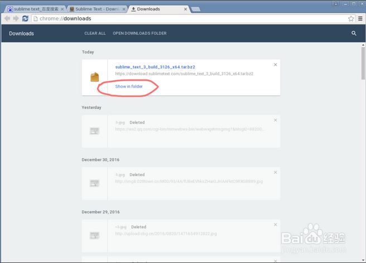The width and height of the screenshot is (366, 263).
Task: Reload the page with refresh icon
Action: (25, 18)
